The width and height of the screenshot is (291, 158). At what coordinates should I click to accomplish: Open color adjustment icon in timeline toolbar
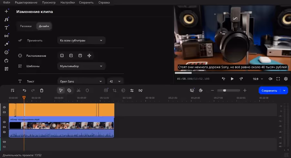(123, 91)
